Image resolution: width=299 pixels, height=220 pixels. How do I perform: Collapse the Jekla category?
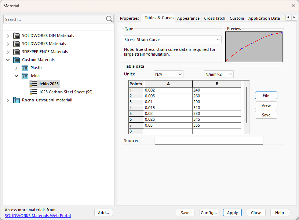coord(16,76)
